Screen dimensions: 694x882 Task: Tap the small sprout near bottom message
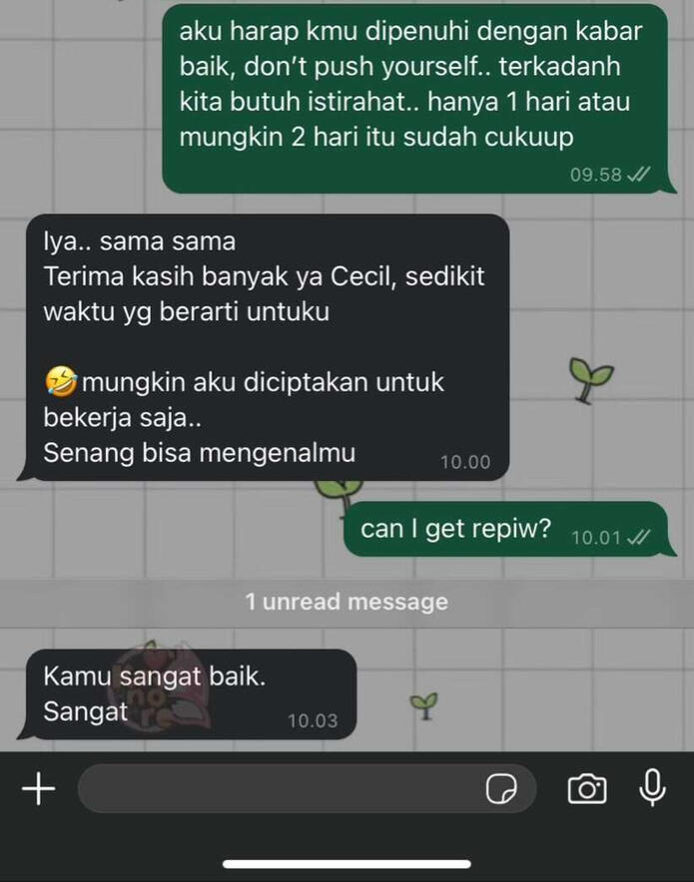(x=424, y=706)
